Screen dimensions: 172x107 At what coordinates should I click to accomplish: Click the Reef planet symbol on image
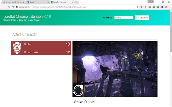tap(78, 90)
